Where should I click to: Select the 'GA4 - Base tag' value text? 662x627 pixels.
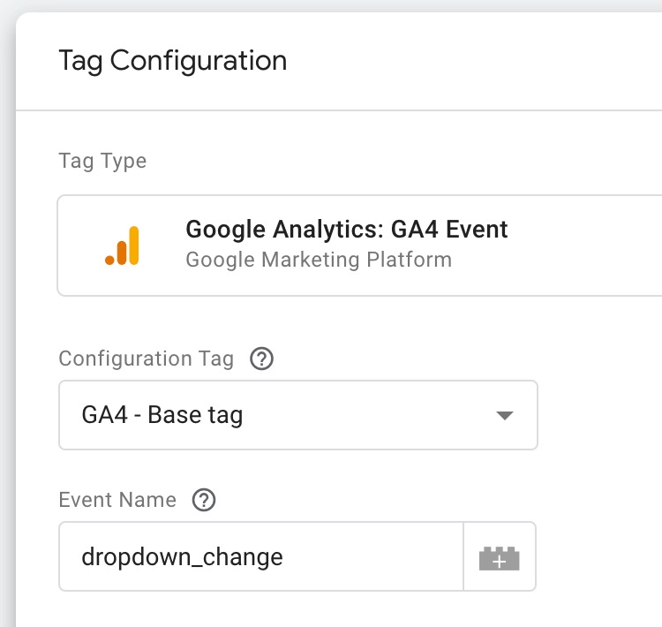162,415
